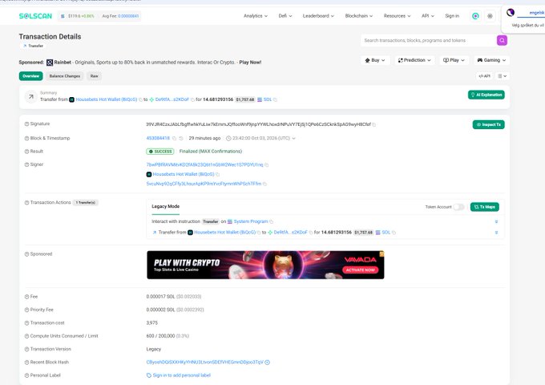Copy signer address 5vcuNvp92q... with the copy icon
The height and width of the screenshot is (385, 545).
264,184
